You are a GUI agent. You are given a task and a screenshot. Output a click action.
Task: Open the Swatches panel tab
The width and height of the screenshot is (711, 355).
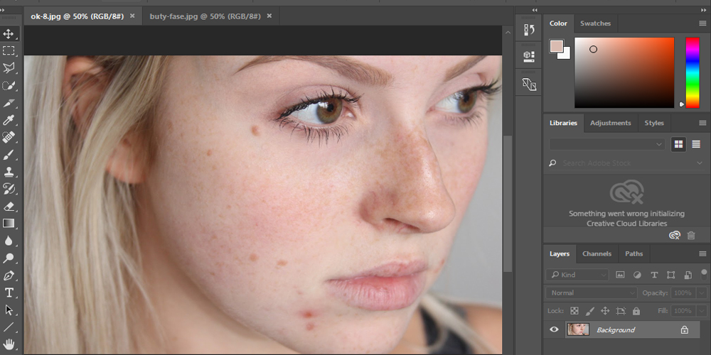coord(595,23)
